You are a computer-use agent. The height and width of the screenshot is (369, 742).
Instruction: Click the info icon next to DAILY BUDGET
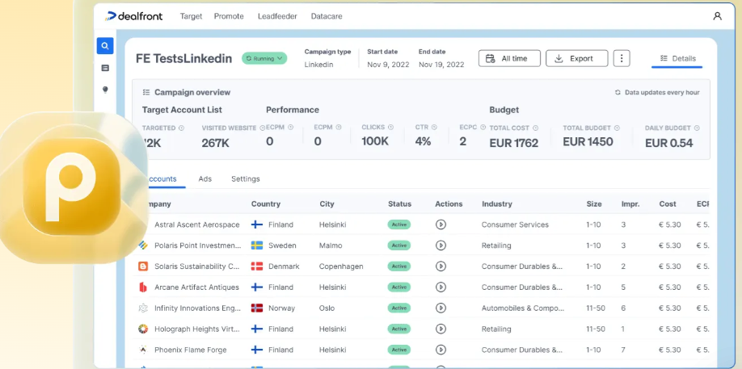point(697,128)
